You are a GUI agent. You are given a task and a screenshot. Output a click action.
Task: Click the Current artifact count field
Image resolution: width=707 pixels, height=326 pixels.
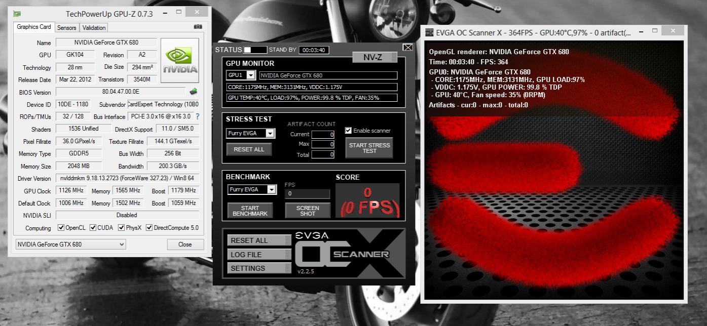point(323,134)
